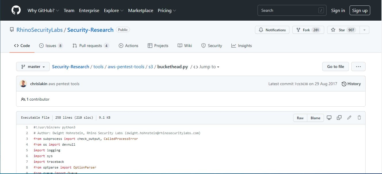The height and width of the screenshot is (174, 382).
Task: Click the Author comment code line
Action: [117, 133]
